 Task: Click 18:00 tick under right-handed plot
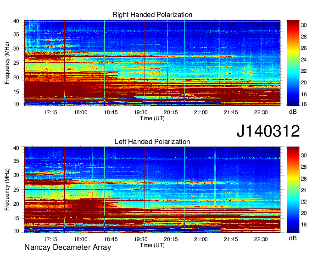(81, 112)
